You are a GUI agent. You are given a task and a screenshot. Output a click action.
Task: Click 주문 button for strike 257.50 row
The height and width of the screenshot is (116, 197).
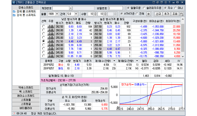[x=51, y=34]
